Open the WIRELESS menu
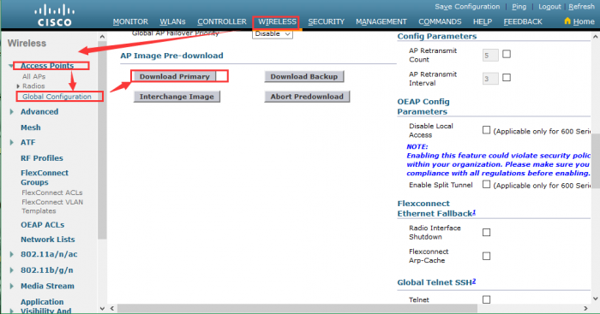 tap(277, 21)
